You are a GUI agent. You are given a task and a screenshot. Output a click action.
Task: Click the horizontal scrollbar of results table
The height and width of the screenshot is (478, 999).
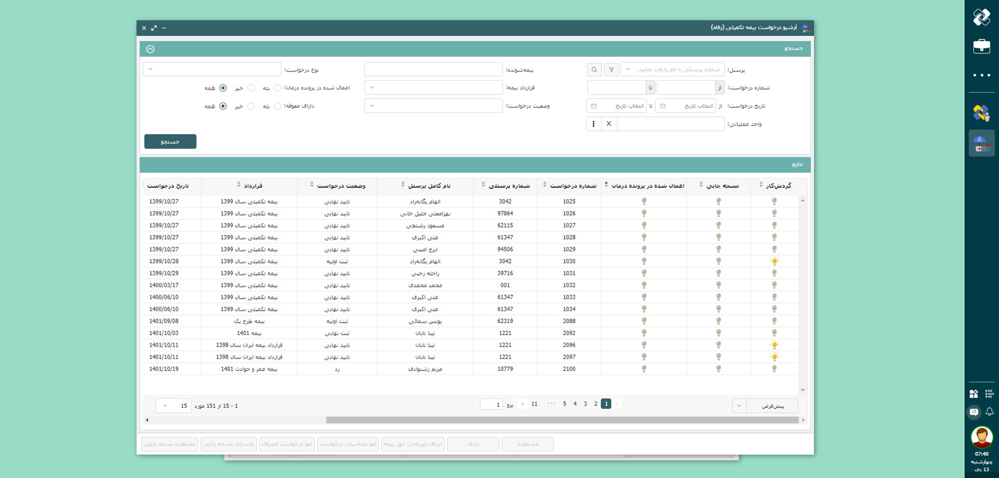[x=562, y=420]
